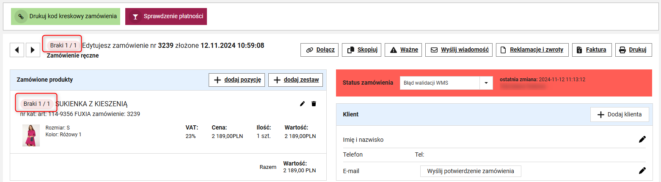Expand the Status zamówienia dropdown
This screenshot has height=182, width=661.
[x=486, y=83]
